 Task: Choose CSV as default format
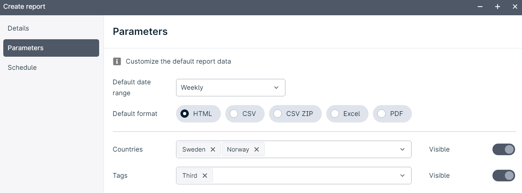click(x=245, y=114)
